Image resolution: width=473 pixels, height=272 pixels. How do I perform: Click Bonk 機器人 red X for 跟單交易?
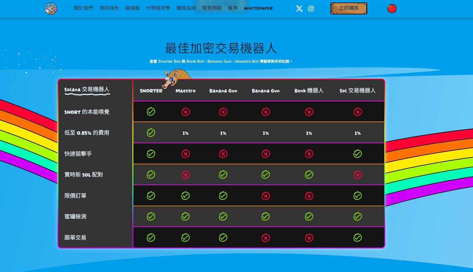point(309,238)
